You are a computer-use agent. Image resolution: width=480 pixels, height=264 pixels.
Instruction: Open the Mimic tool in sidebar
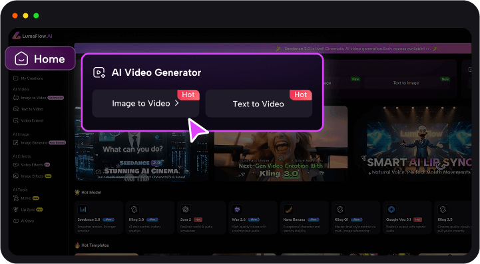(x=26, y=198)
